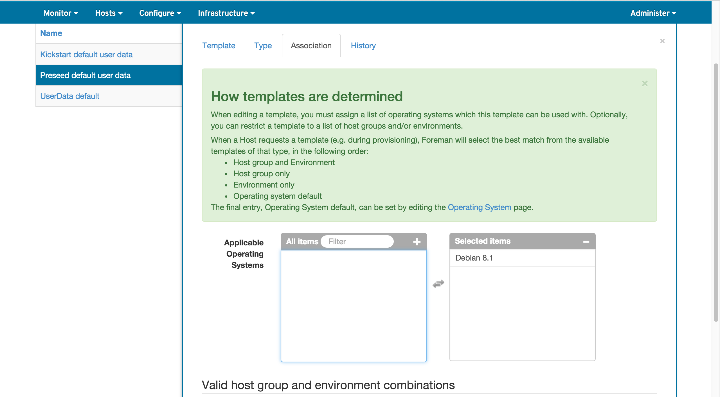Image resolution: width=720 pixels, height=397 pixels.
Task: Open UserData default template
Action: pyautogui.click(x=70, y=96)
